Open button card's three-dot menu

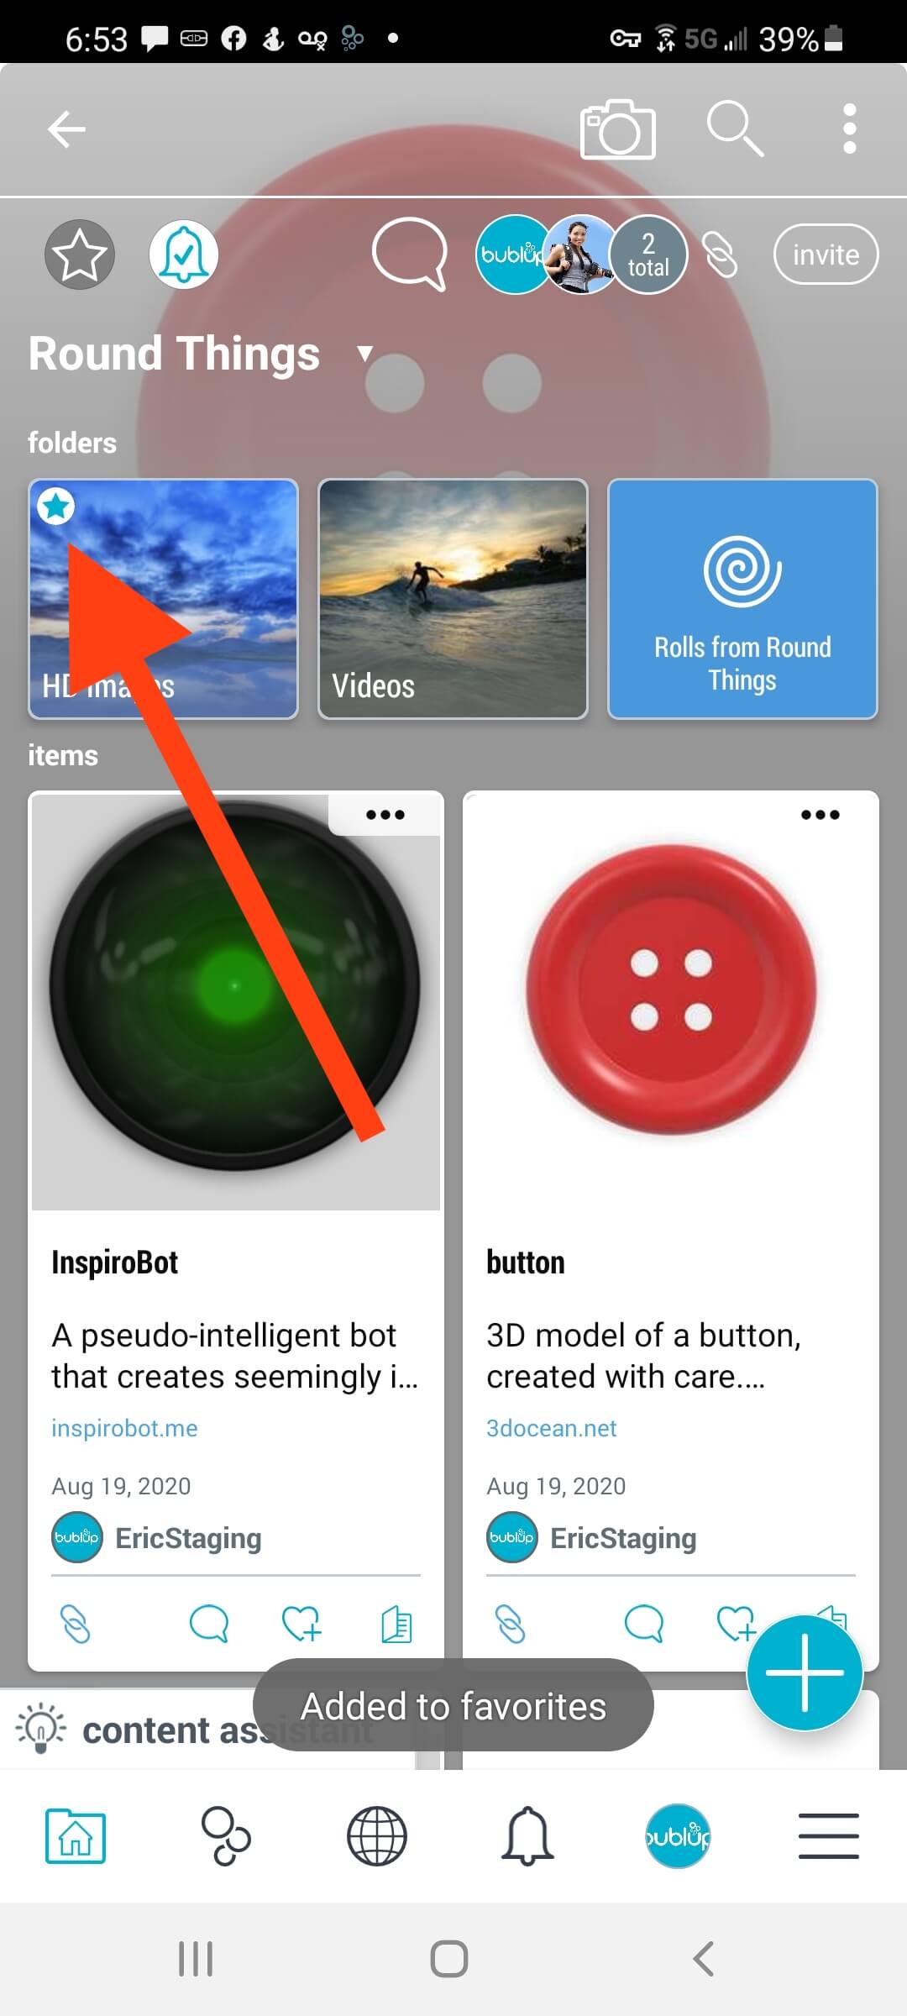[820, 814]
